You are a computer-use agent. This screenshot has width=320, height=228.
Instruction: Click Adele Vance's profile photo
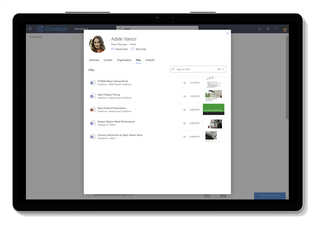97,44
